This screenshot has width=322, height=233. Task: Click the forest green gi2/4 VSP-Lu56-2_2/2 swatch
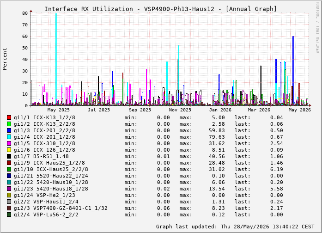9,215
